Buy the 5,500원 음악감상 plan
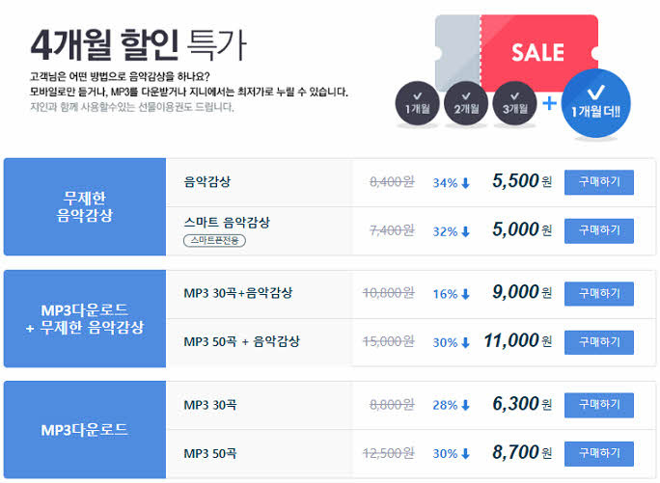660x483 pixels. [598, 181]
